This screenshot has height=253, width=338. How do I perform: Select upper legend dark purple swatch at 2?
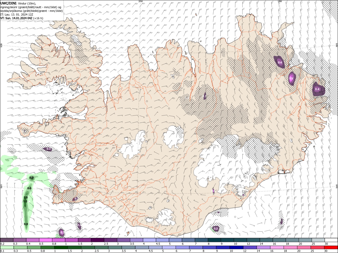pos(97,240)
